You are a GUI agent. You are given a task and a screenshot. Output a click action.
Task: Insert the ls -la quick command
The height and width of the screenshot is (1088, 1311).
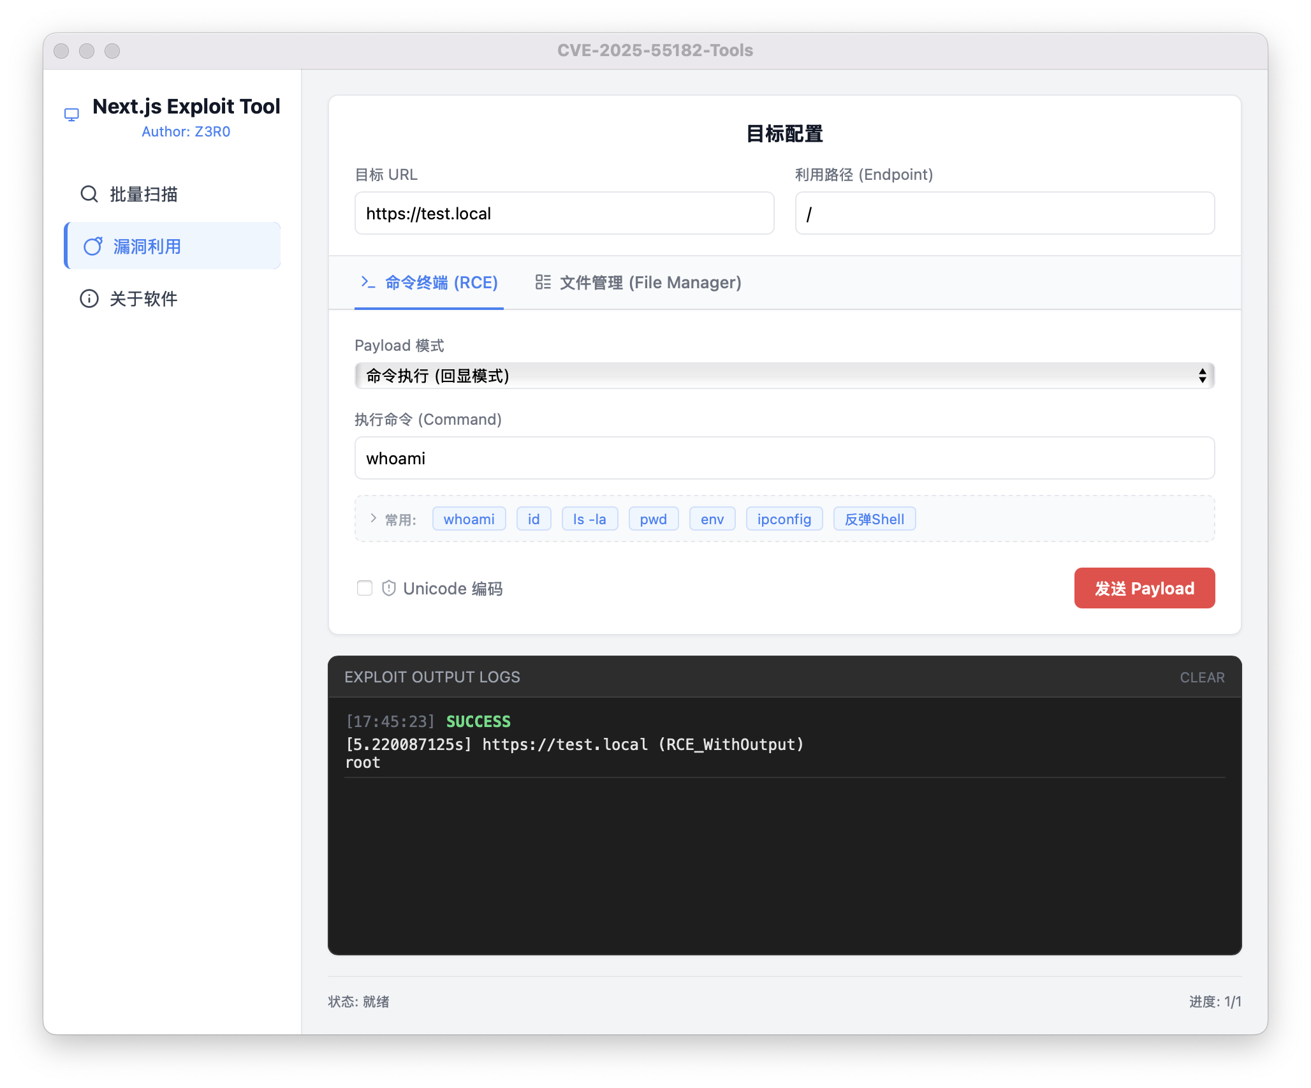coord(590,519)
